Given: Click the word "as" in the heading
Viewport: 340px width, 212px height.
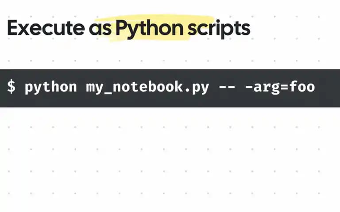Looking at the screenshot, I should 100,29.
